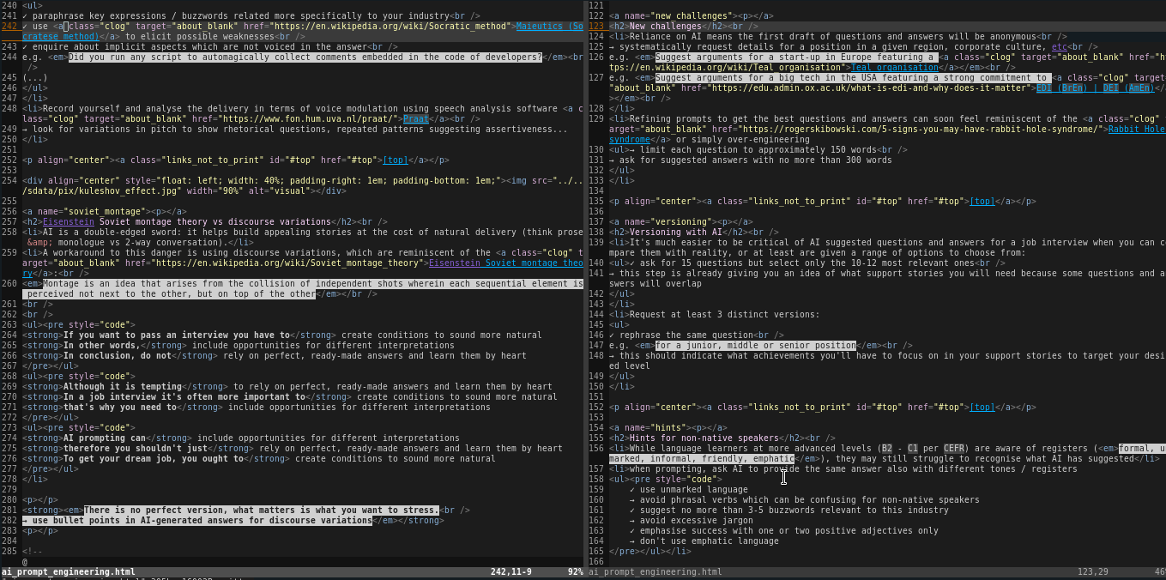This screenshot has width=1166, height=580.
Task: Click the [top] link on line 252
Action: click(396, 160)
